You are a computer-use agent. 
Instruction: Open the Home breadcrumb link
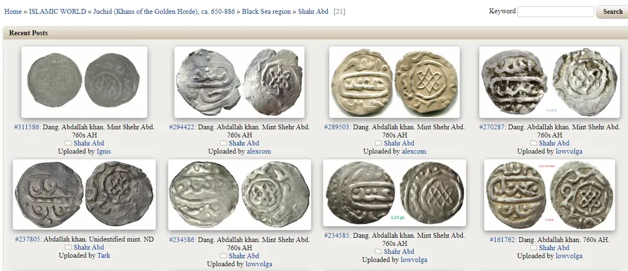[13, 11]
